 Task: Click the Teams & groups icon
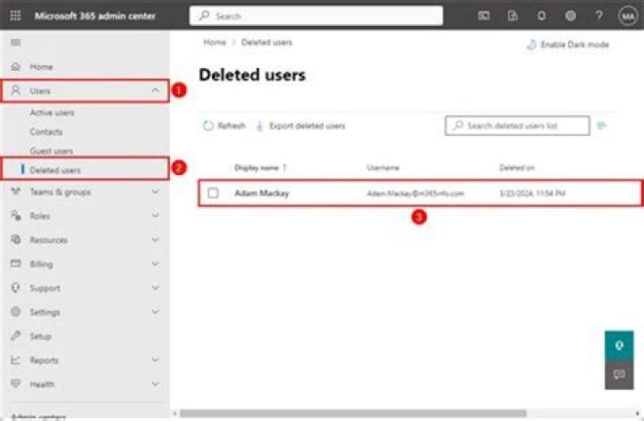pos(15,191)
